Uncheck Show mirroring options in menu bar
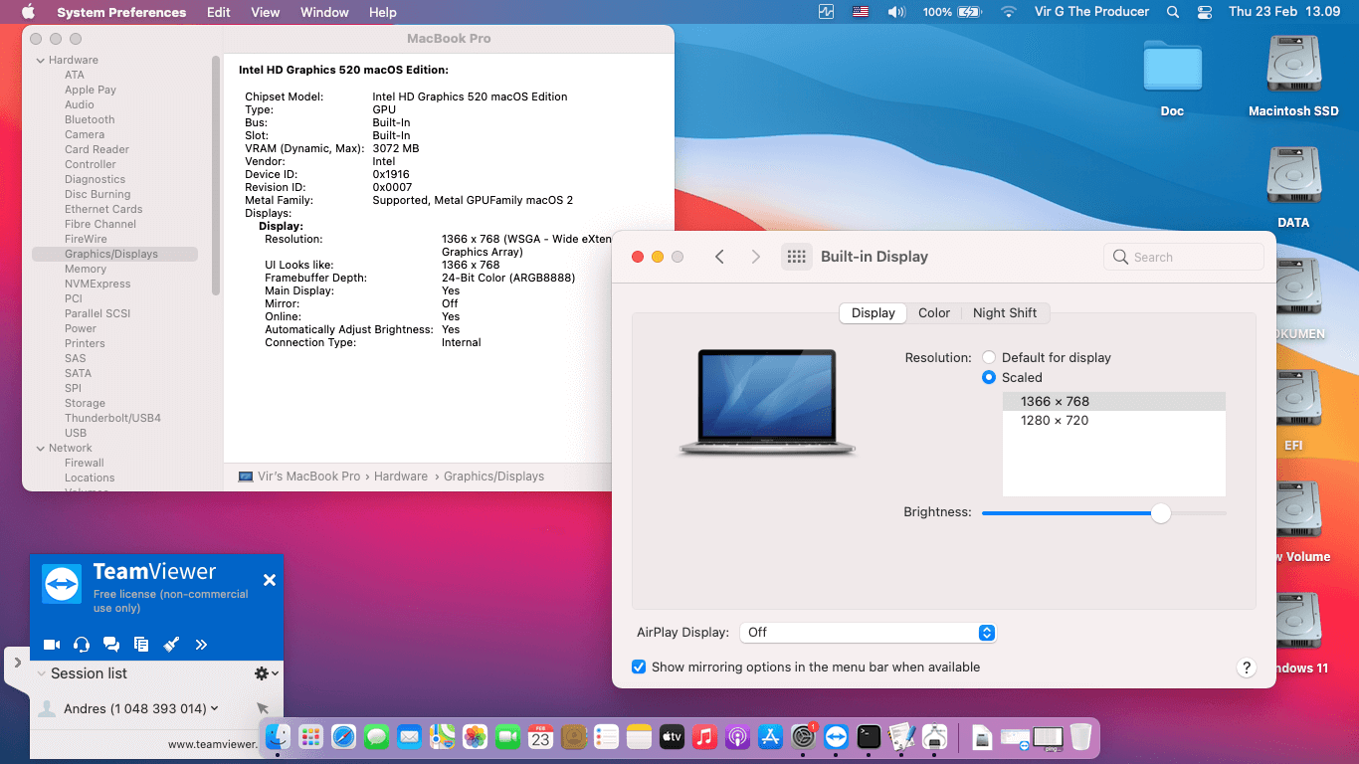Viewport: 1359px width, 764px height. click(639, 667)
